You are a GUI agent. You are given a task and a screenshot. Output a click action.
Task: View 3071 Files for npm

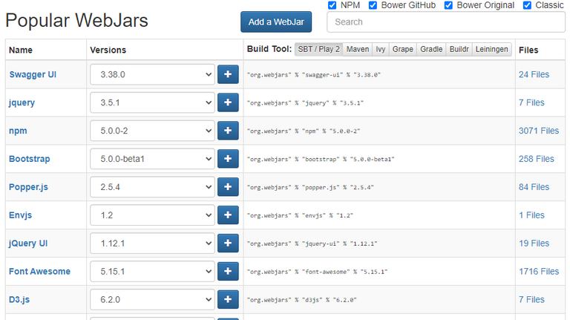click(x=539, y=131)
